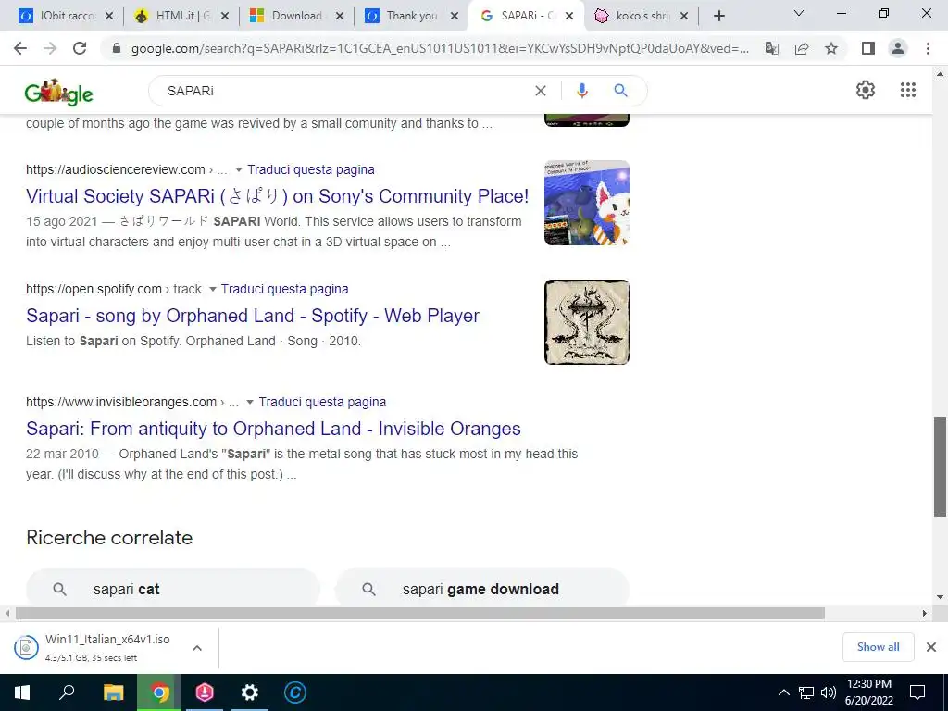Click the forward navigation arrow

pyautogui.click(x=50, y=48)
